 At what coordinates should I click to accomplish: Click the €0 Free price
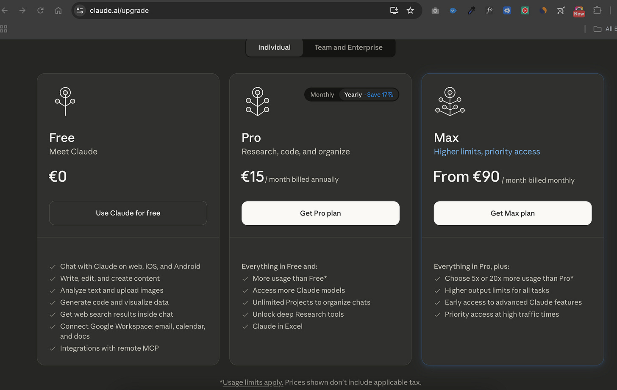(x=58, y=177)
